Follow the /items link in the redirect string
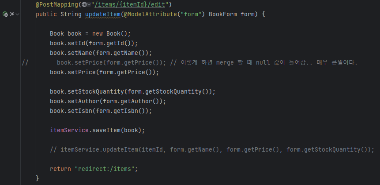Viewport: 380px width, 185px height. [x=120, y=169]
